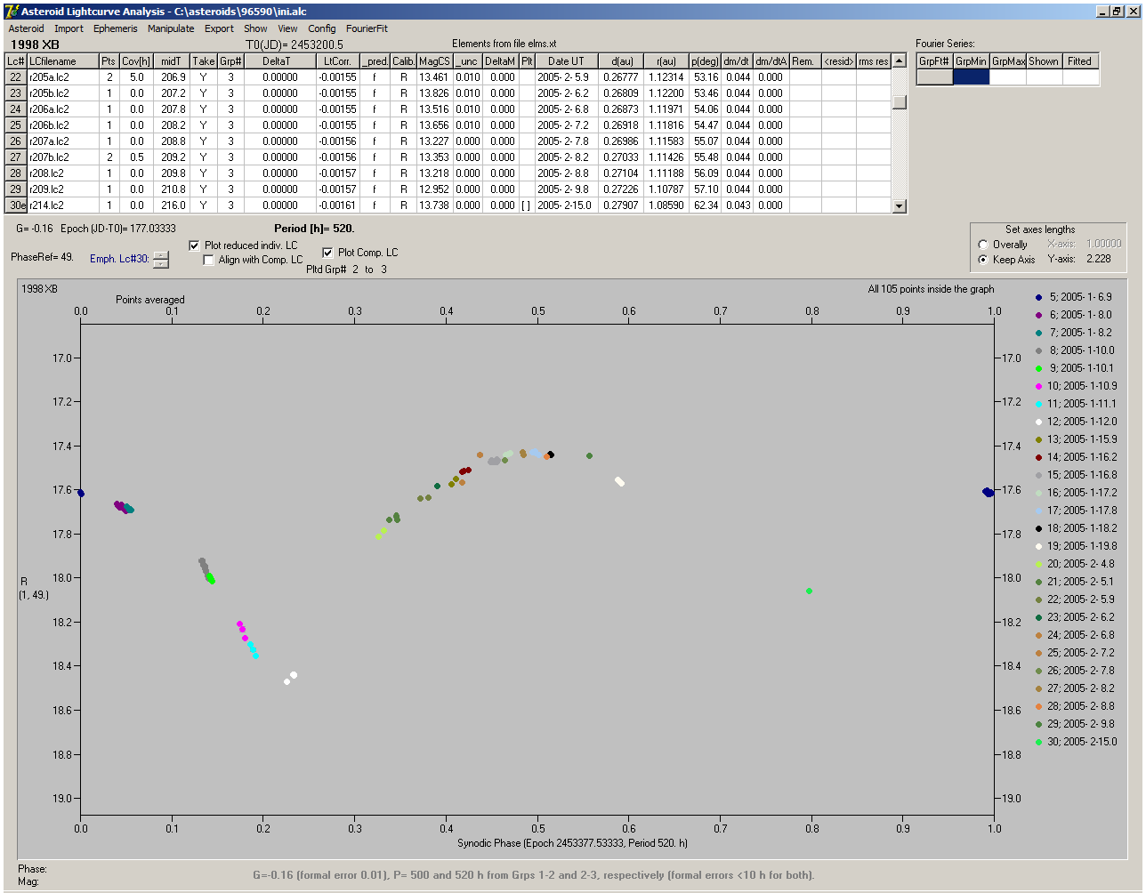Select row 22 header button
This screenshot has height=893, width=1146.
click(16, 77)
